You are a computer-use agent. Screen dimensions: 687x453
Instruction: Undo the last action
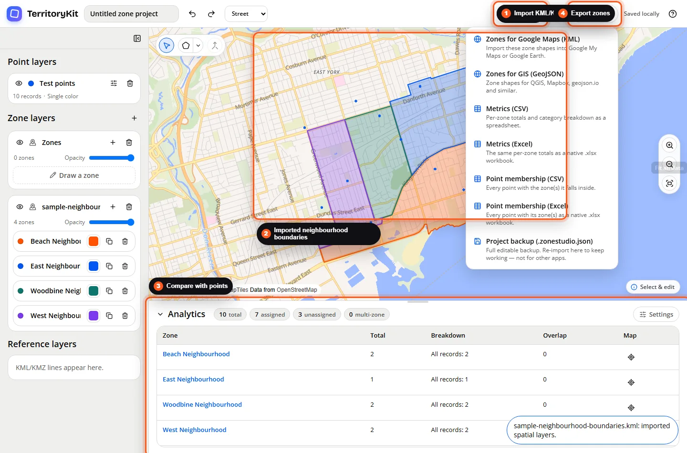click(x=192, y=14)
